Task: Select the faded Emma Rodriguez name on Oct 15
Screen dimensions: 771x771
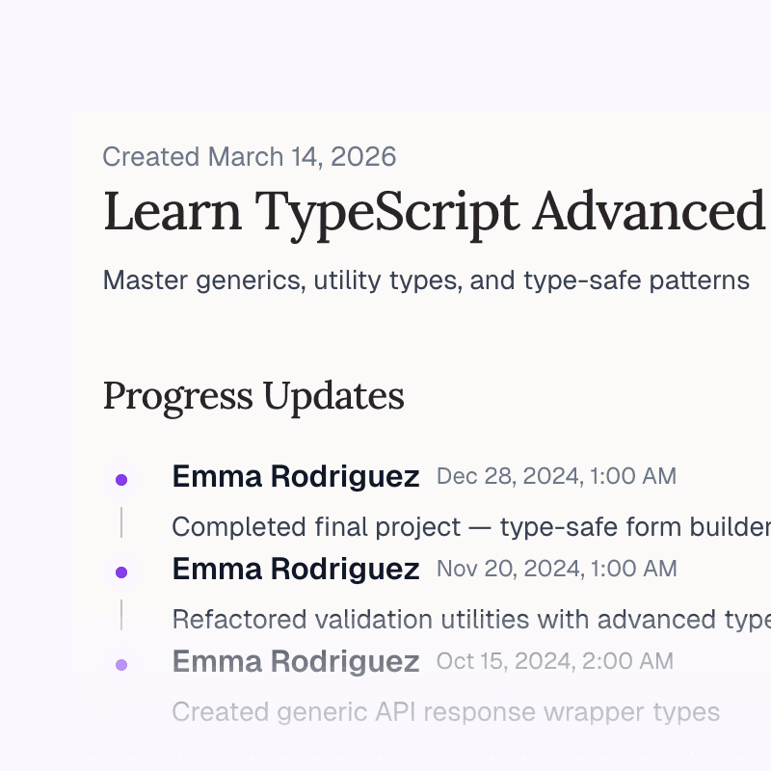Action: point(295,661)
